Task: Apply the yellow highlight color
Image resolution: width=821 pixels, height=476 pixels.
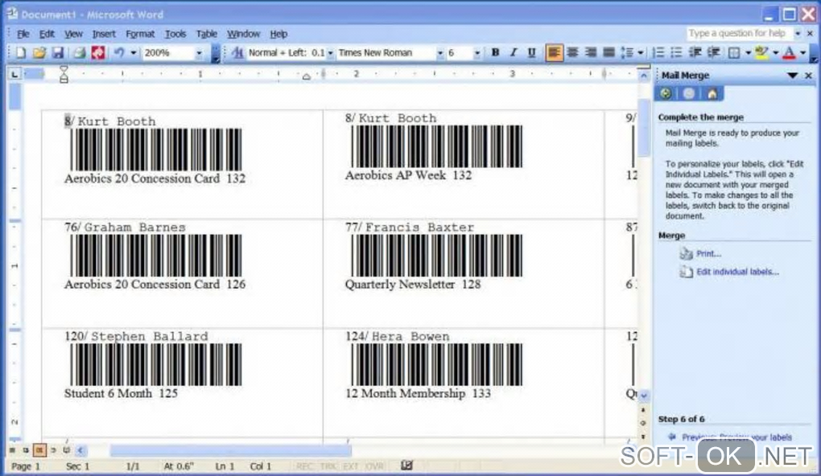Action: click(x=761, y=53)
